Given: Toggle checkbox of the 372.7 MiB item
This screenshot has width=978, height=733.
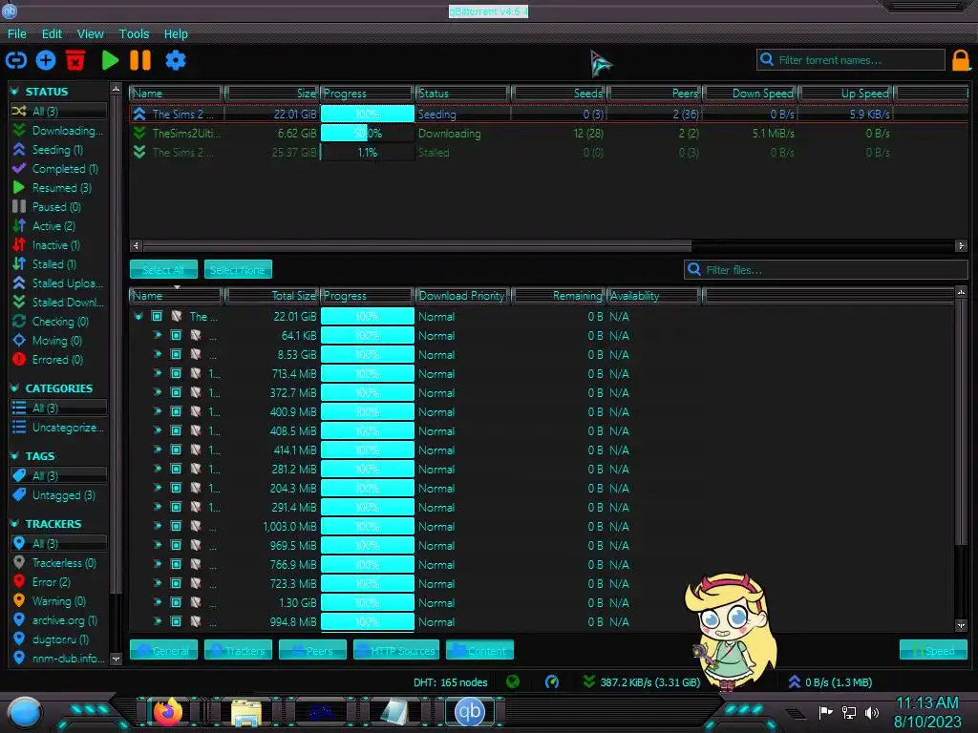Looking at the screenshot, I should (177, 392).
